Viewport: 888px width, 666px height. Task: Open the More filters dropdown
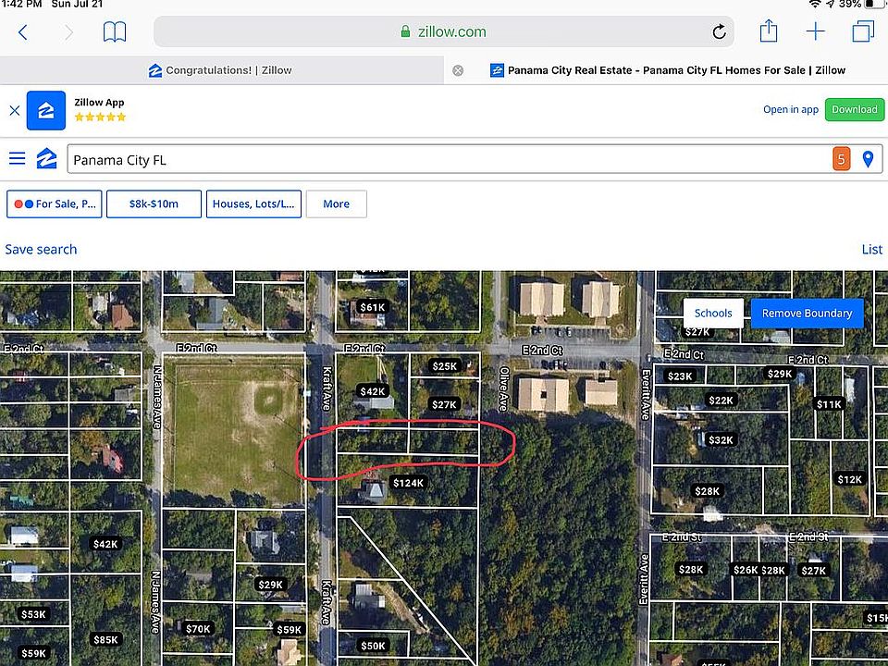(x=337, y=203)
